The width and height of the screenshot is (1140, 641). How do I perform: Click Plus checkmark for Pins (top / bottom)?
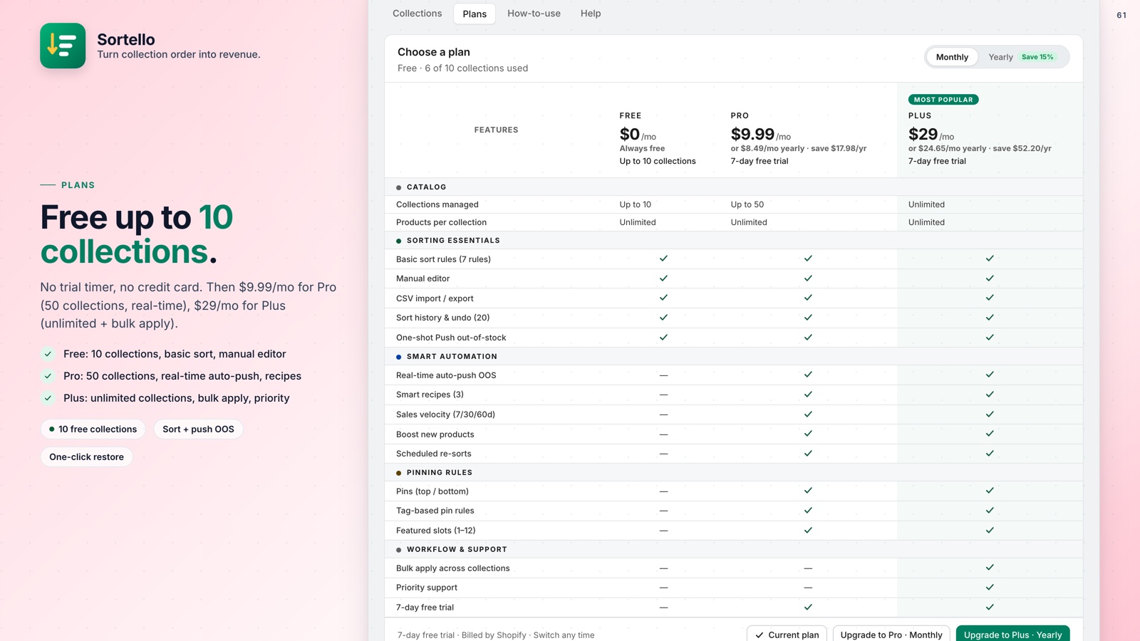(990, 491)
